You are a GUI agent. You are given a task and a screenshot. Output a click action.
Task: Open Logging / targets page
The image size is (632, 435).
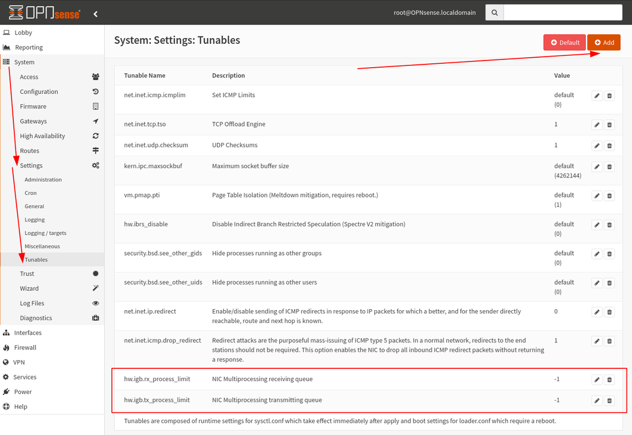click(x=53, y=233)
